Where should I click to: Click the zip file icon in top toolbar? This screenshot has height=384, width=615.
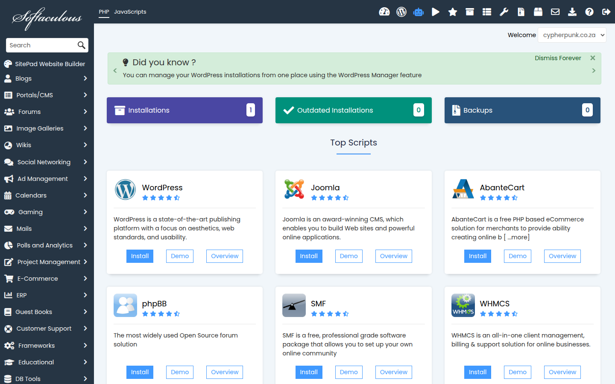pos(521,12)
